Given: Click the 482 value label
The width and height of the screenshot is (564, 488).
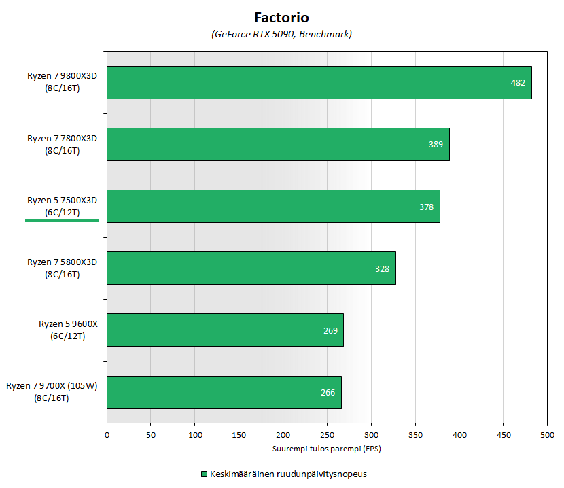Looking at the screenshot, I should tap(518, 82).
